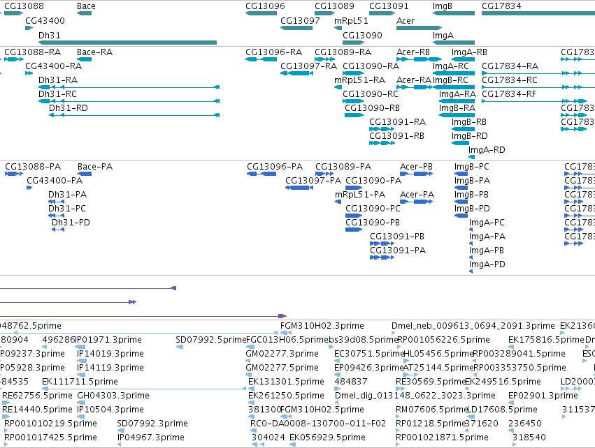Select the Acer-RB transcript label
595x448 pixels.
[x=413, y=52]
